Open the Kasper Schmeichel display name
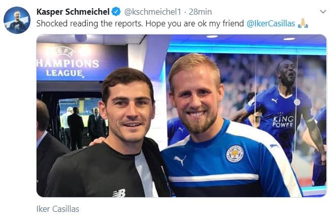Image resolution: width=333 pixels, height=223 pixels. [73, 12]
